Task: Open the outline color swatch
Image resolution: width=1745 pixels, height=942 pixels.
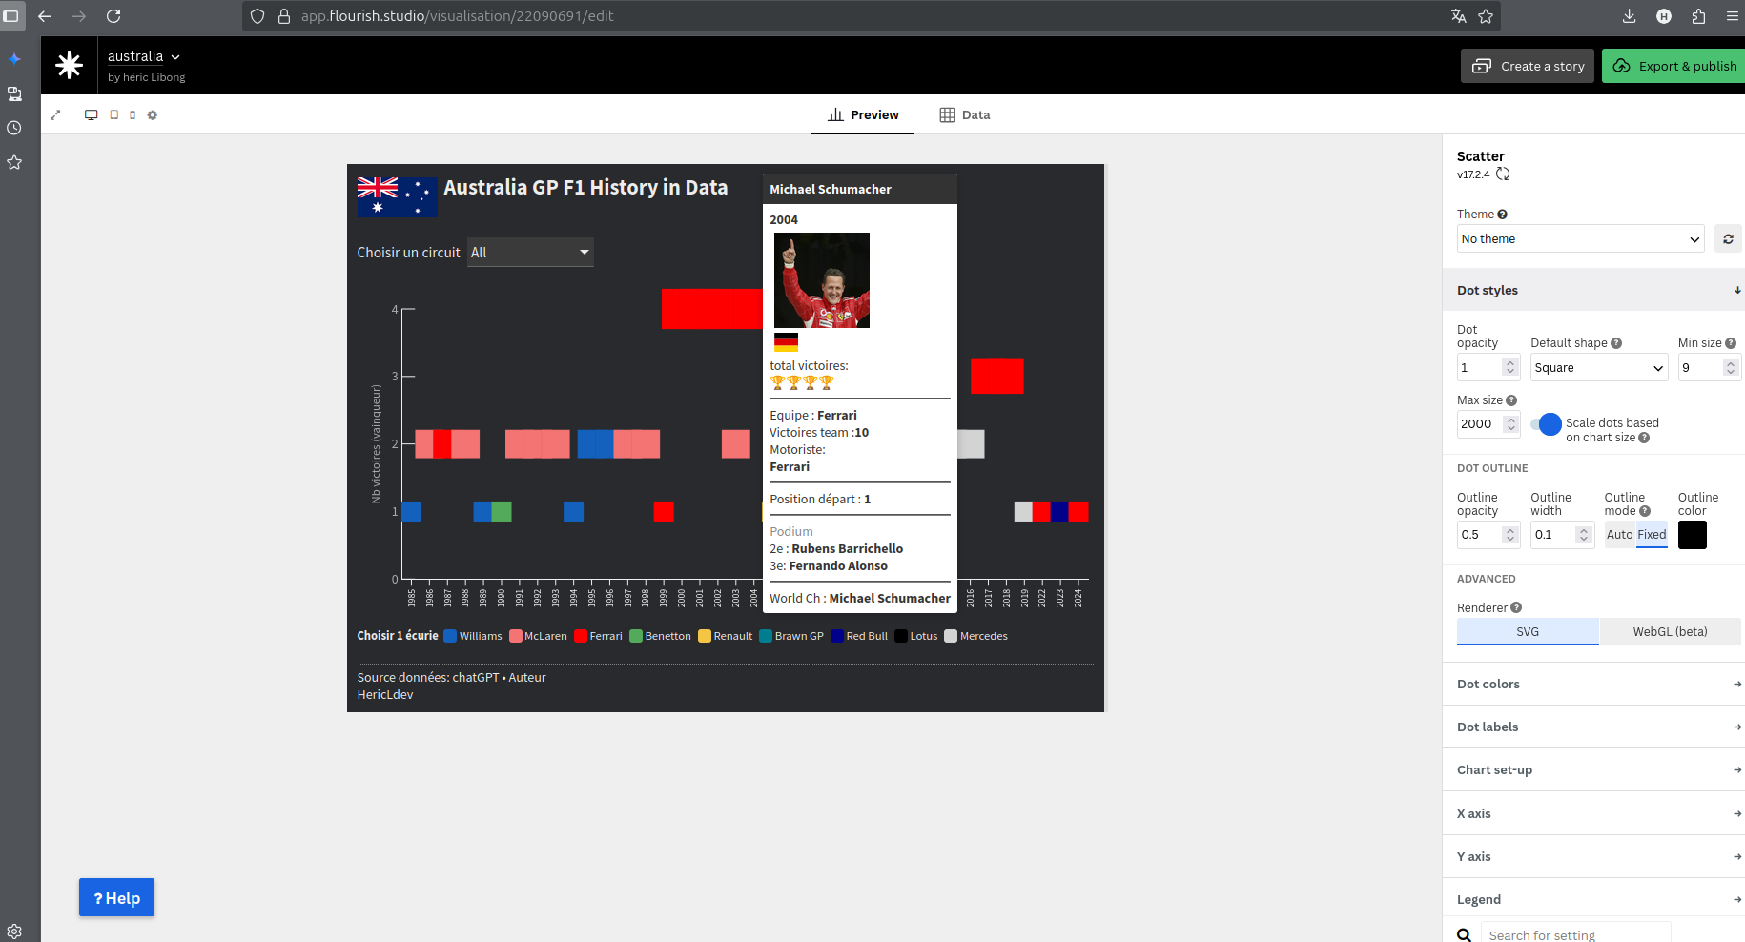Action: pyautogui.click(x=1693, y=535)
